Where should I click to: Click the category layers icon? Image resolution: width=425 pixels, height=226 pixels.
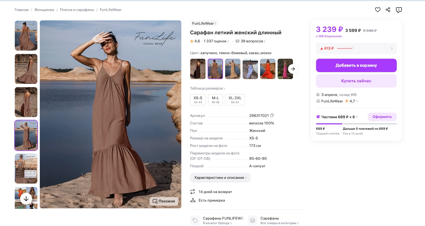[x=253, y=220]
